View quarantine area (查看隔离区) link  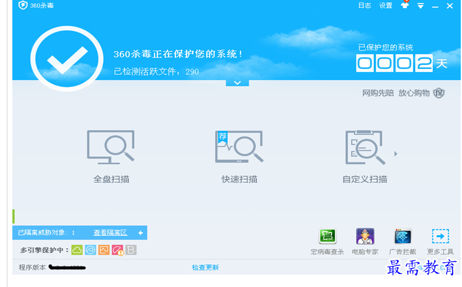(110, 233)
